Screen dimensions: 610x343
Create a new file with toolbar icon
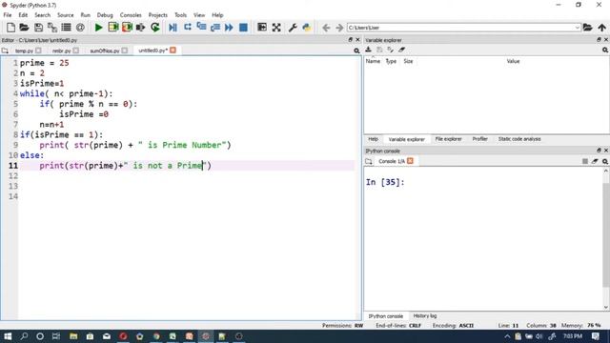click(10, 28)
